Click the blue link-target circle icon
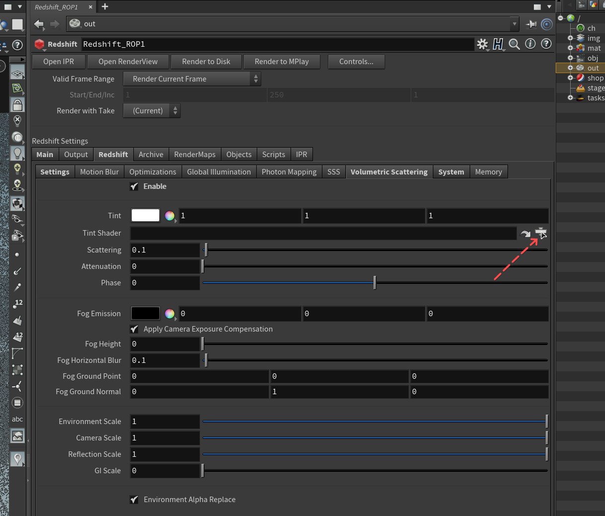The width and height of the screenshot is (605, 516). [x=547, y=24]
